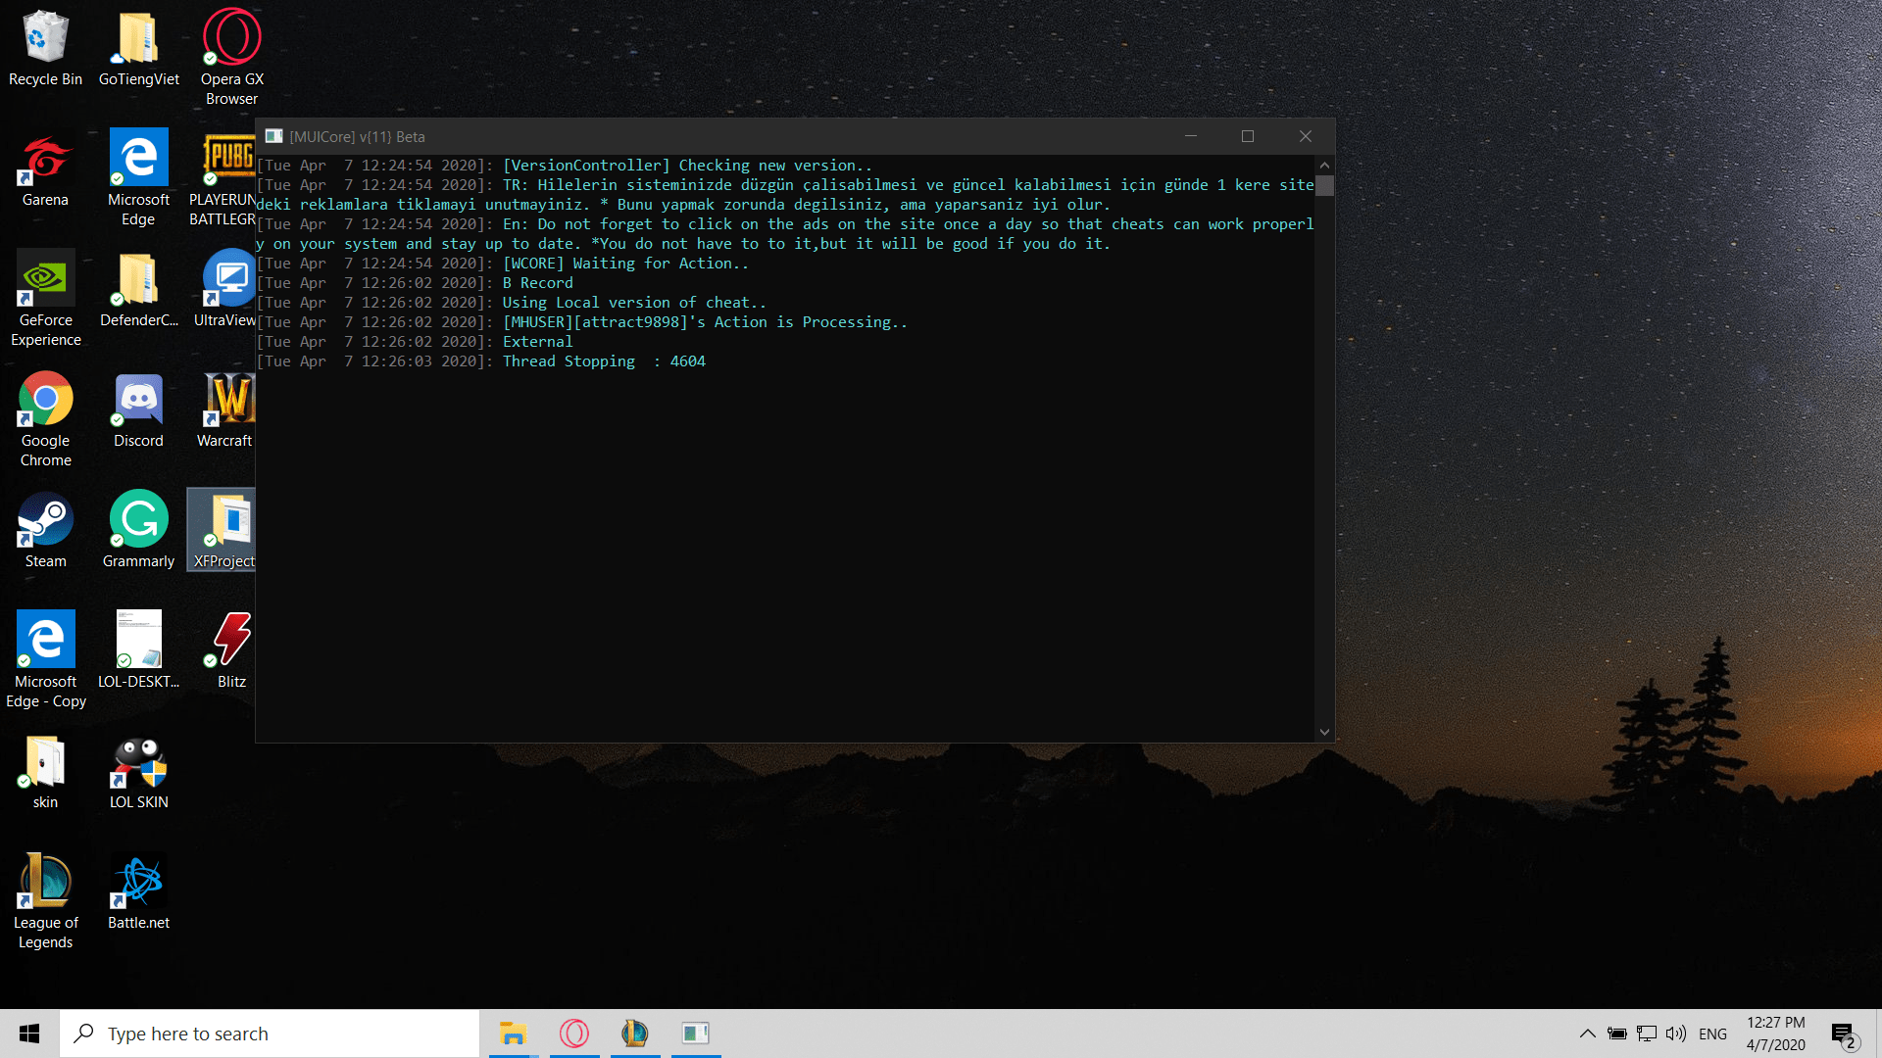Select the Google Chrome shortcut
This screenshot has width=1882, height=1058.
(45, 419)
